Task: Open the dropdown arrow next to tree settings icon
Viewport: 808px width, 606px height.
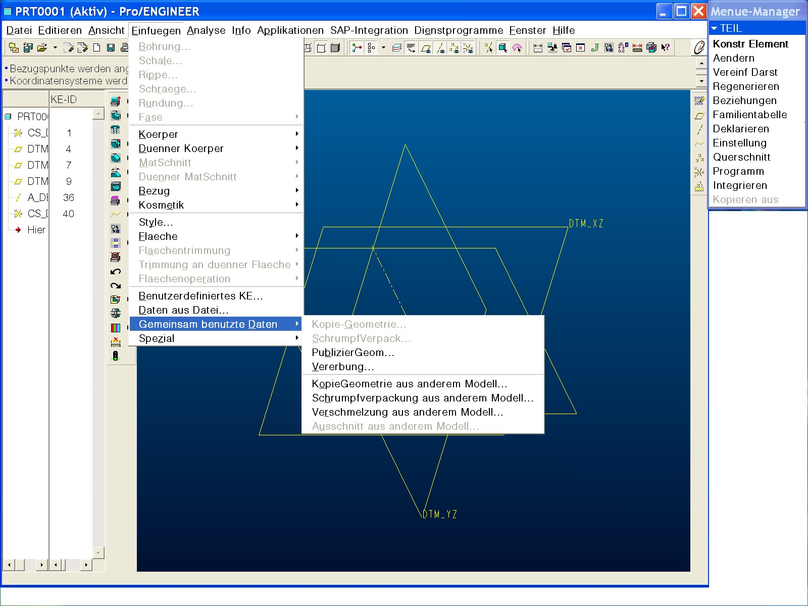Action: click(x=383, y=48)
